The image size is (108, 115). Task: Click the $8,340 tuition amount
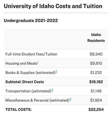coord(96,54)
